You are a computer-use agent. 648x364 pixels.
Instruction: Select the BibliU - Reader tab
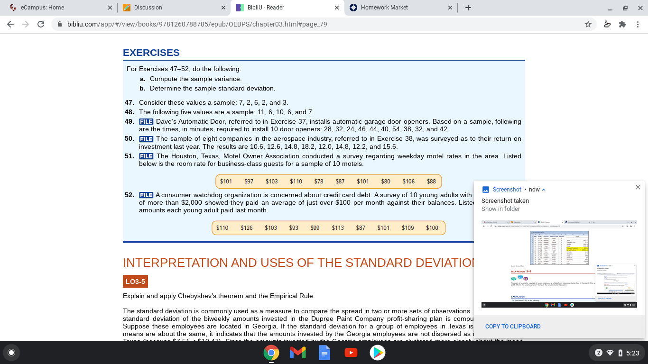click(287, 8)
